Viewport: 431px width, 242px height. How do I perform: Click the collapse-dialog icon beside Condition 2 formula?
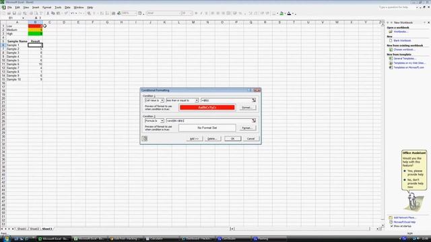pyautogui.click(x=254, y=121)
